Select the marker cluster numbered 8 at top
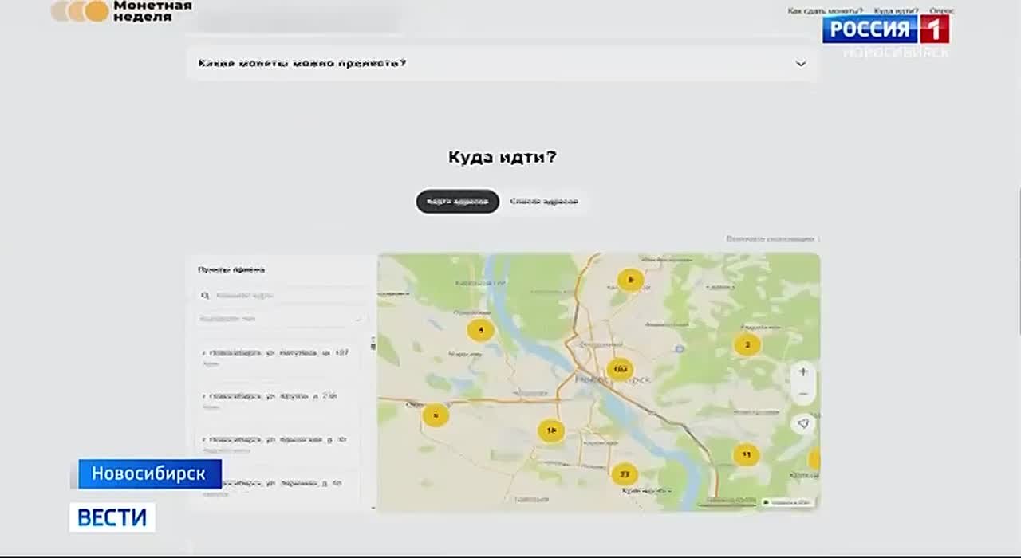The width and height of the screenshot is (1021, 558). pyautogui.click(x=629, y=281)
